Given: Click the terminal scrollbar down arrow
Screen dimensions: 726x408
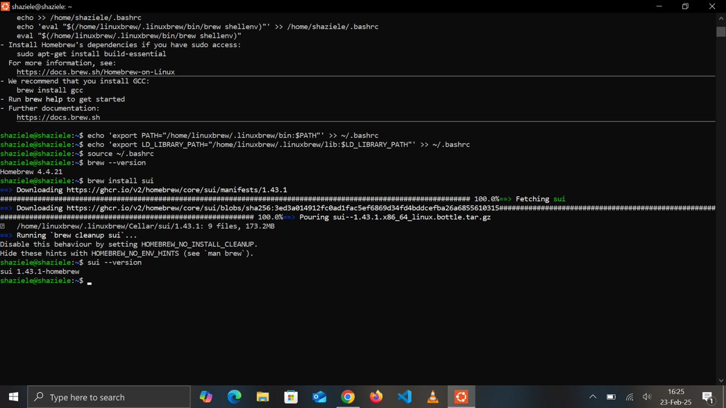Looking at the screenshot, I should click(x=721, y=381).
